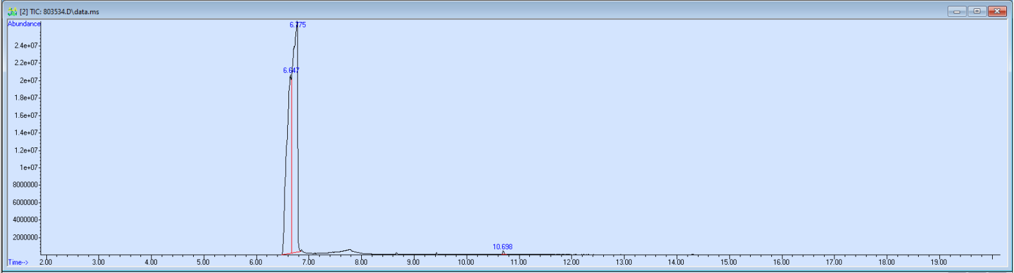Click the 1.4e+07 abundance tick label
Image resolution: width=1014 pixels, height=273 pixels.
[26, 133]
